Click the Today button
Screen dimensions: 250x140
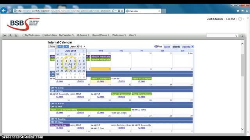[x=52, y=46]
